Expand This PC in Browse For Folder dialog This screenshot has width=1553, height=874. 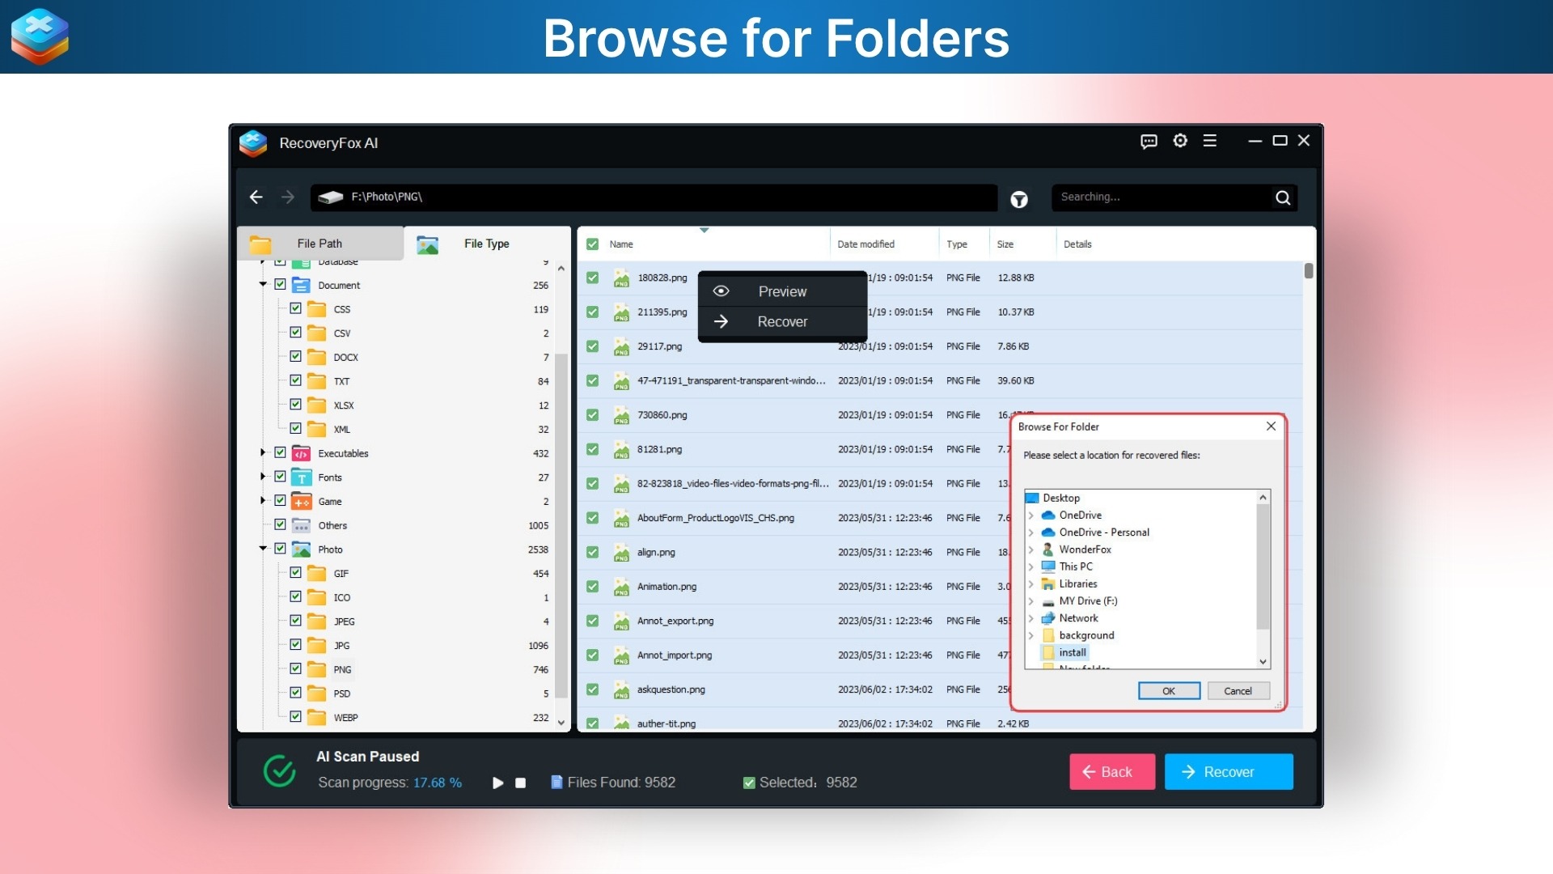pyautogui.click(x=1033, y=566)
